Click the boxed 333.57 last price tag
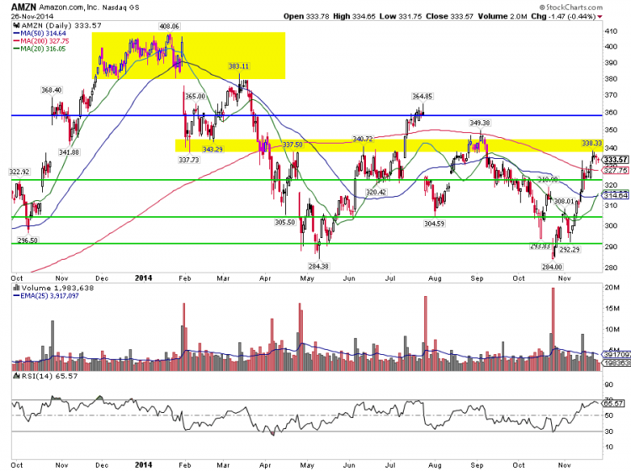The image size is (631, 471). [616, 160]
